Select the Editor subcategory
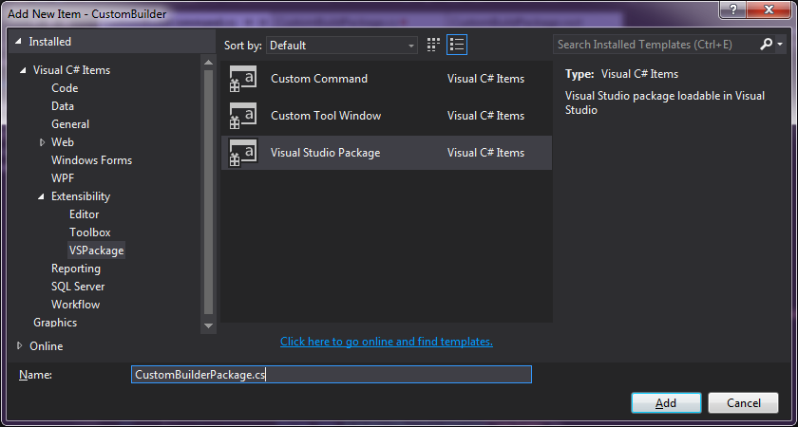 [85, 214]
